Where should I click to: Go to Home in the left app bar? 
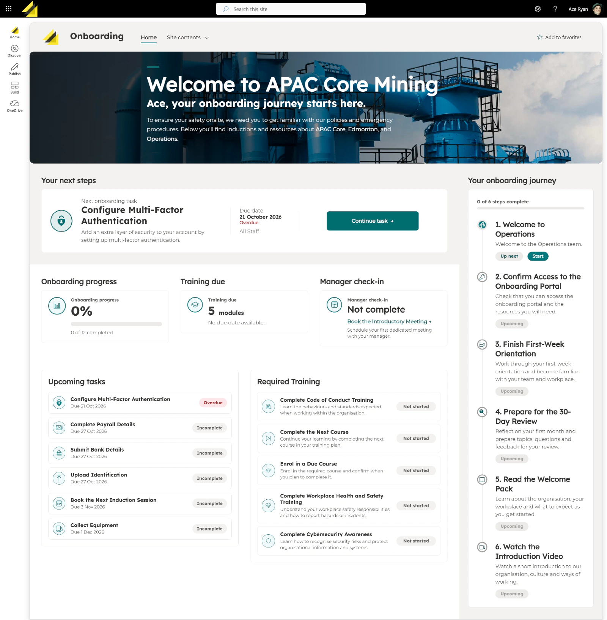[15, 33]
